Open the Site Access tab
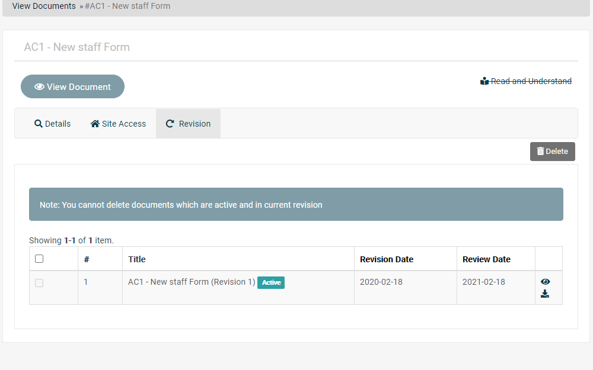 (118, 124)
